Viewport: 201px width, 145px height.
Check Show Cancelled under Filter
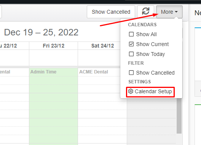point(131,73)
